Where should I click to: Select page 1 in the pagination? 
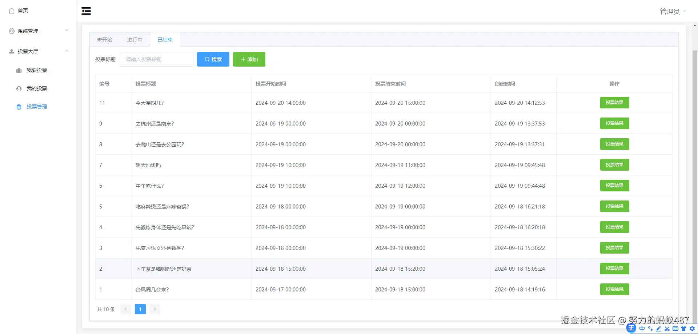click(140, 309)
